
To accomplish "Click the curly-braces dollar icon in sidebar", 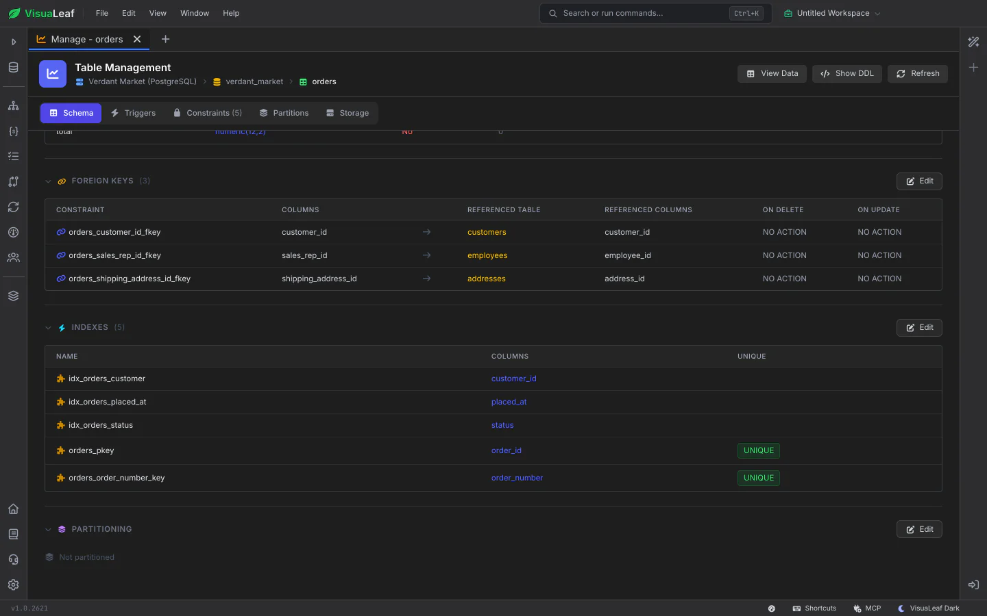I will (13, 131).
